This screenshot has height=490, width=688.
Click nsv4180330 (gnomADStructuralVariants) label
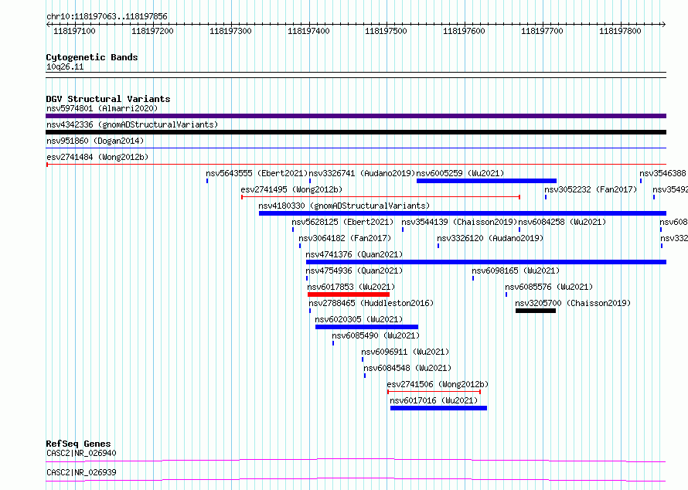coord(344,206)
